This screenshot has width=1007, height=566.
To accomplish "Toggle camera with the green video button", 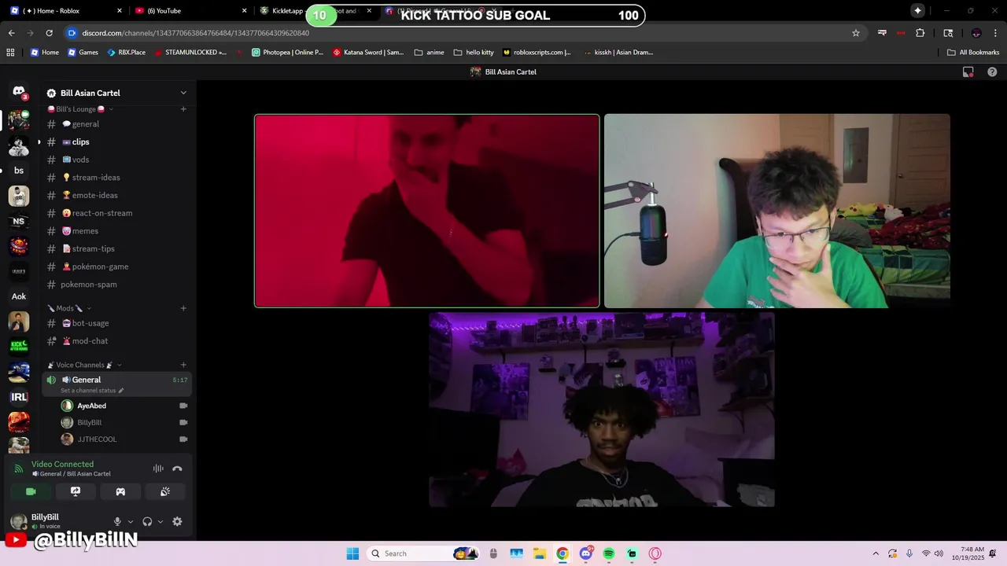I will [31, 491].
